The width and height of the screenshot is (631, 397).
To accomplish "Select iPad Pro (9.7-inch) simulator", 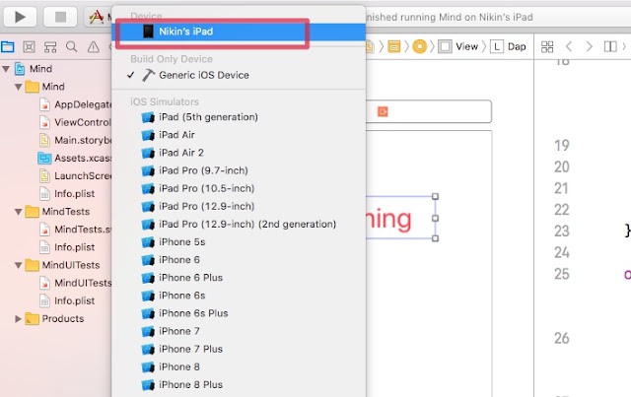I will click(239, 170).
